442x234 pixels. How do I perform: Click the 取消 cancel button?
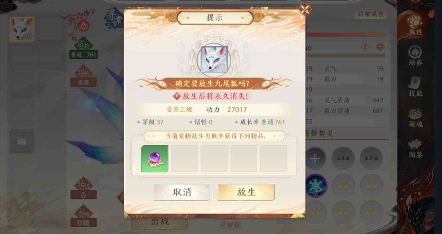pos(182,192)
